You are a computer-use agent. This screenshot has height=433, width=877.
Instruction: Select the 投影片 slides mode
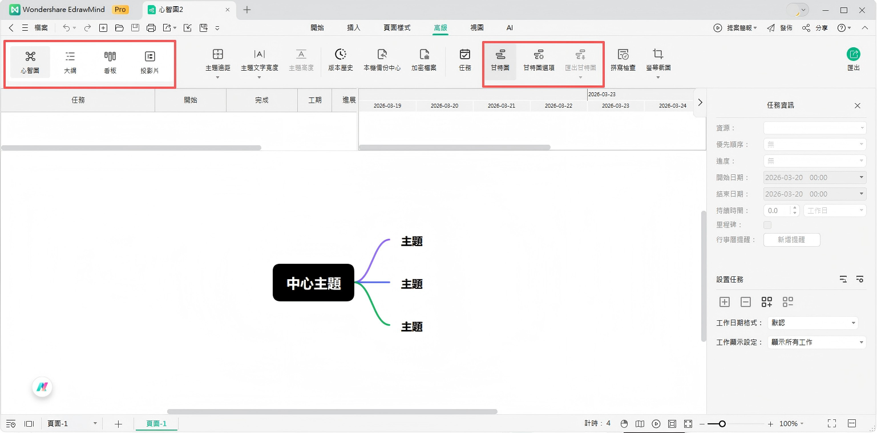[149, 62]
